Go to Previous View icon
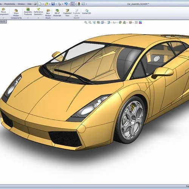Viewport: 189px width, 189px height. (x=94, y=22)
